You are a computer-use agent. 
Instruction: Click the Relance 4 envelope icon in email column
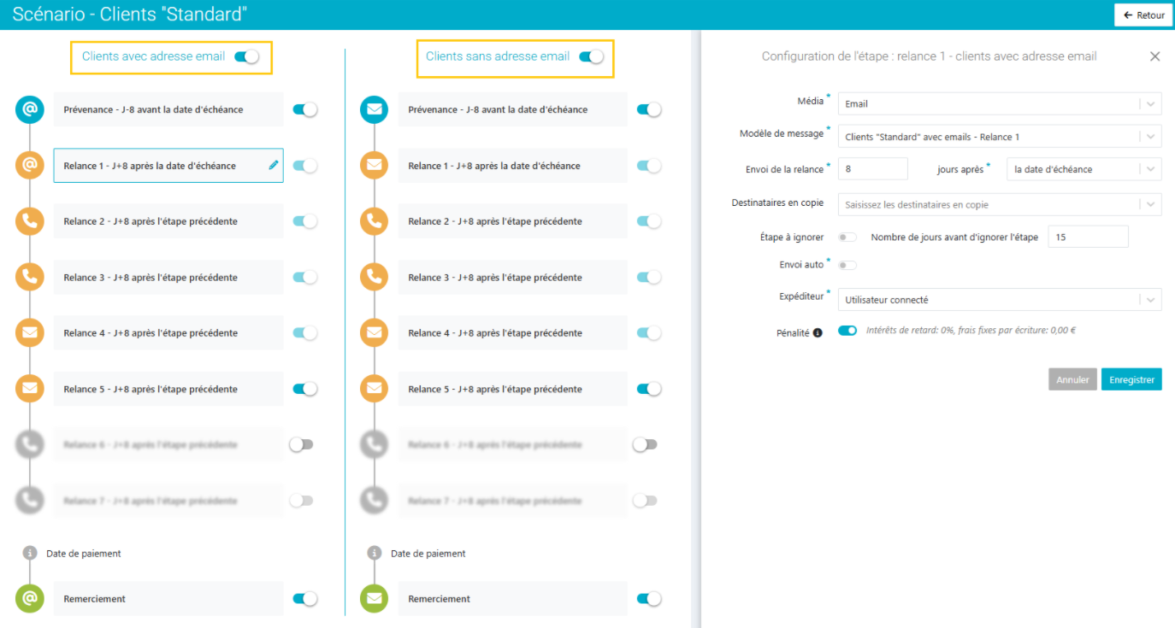tap(30, 333)
